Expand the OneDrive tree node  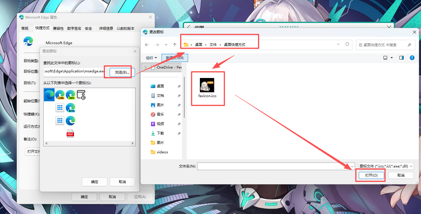click(x=145, y=67)
